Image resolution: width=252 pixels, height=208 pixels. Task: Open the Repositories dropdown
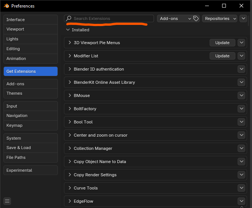[219, 18]
